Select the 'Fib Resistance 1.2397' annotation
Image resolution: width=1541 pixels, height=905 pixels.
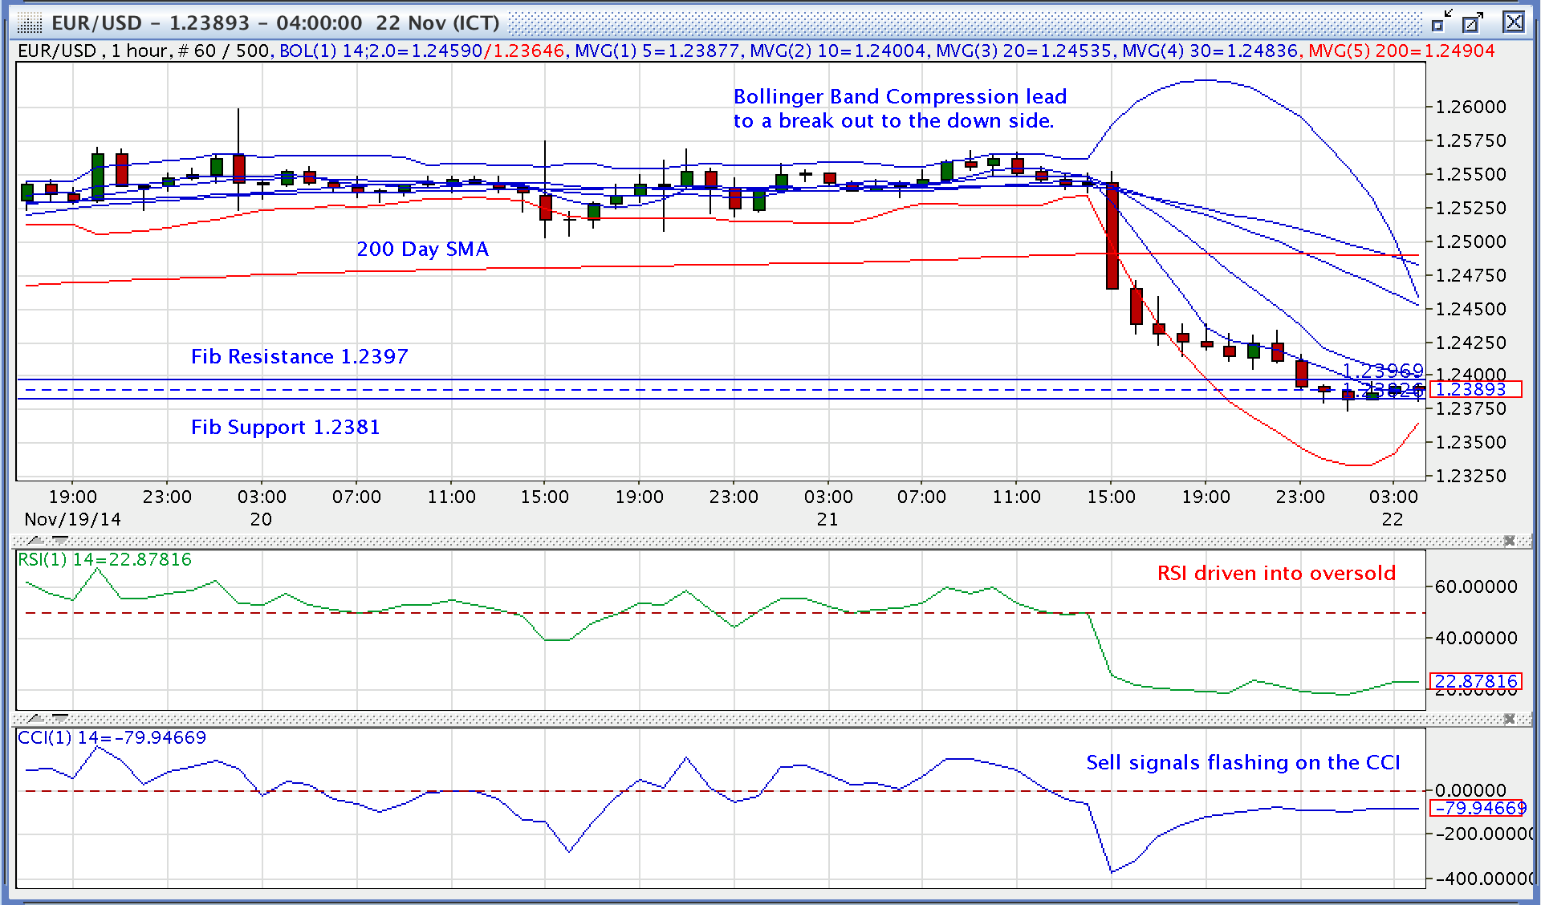(x=299, y=356)
